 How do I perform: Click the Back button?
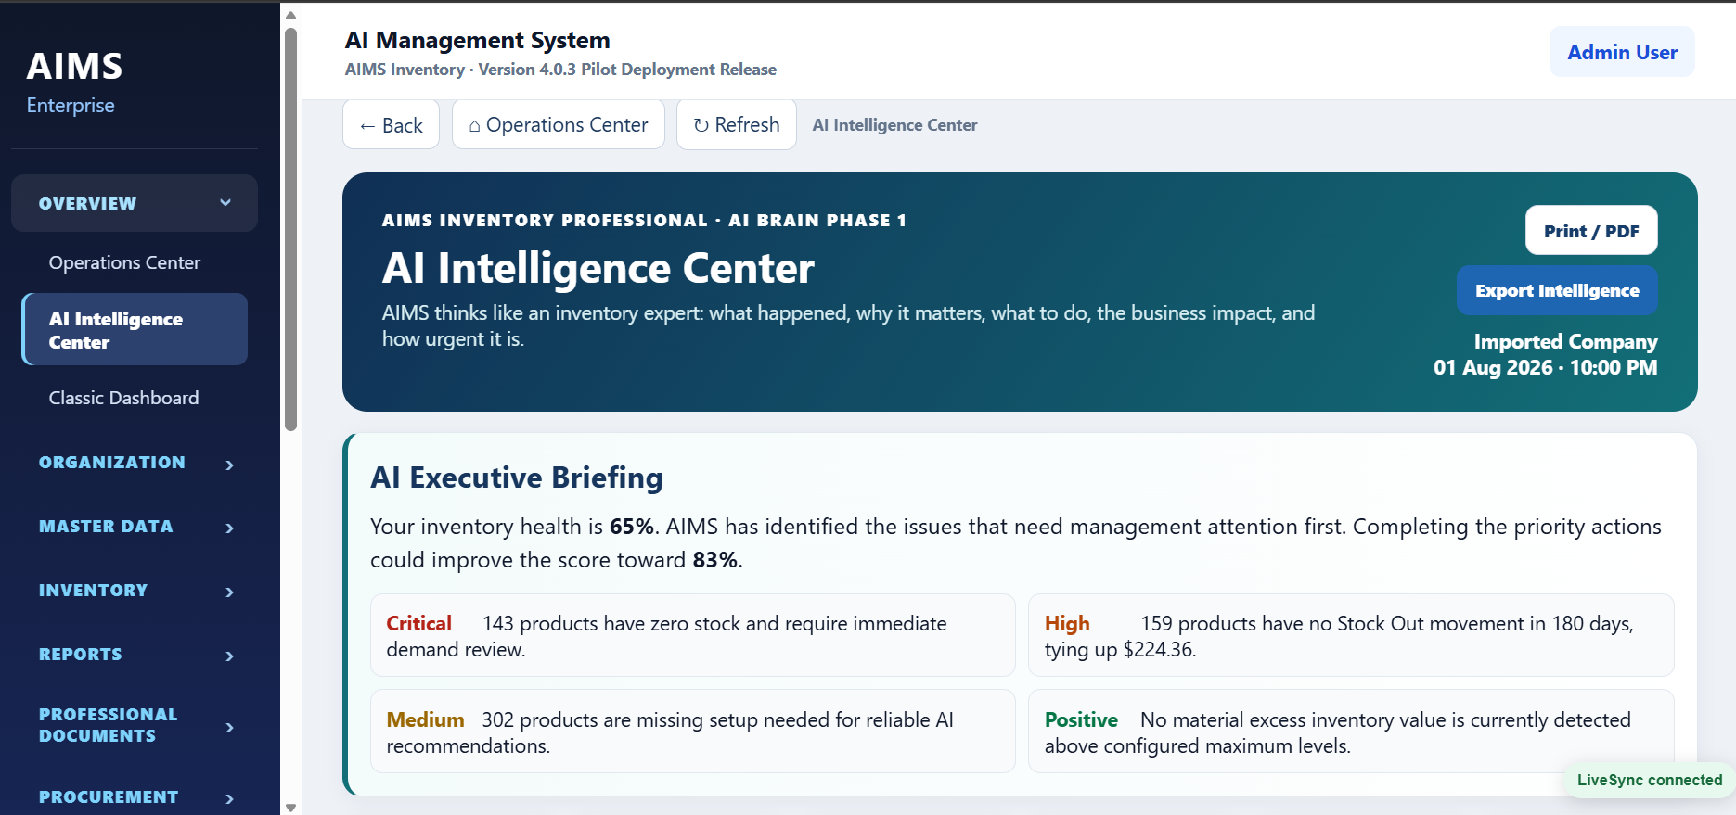coord(391,124)
